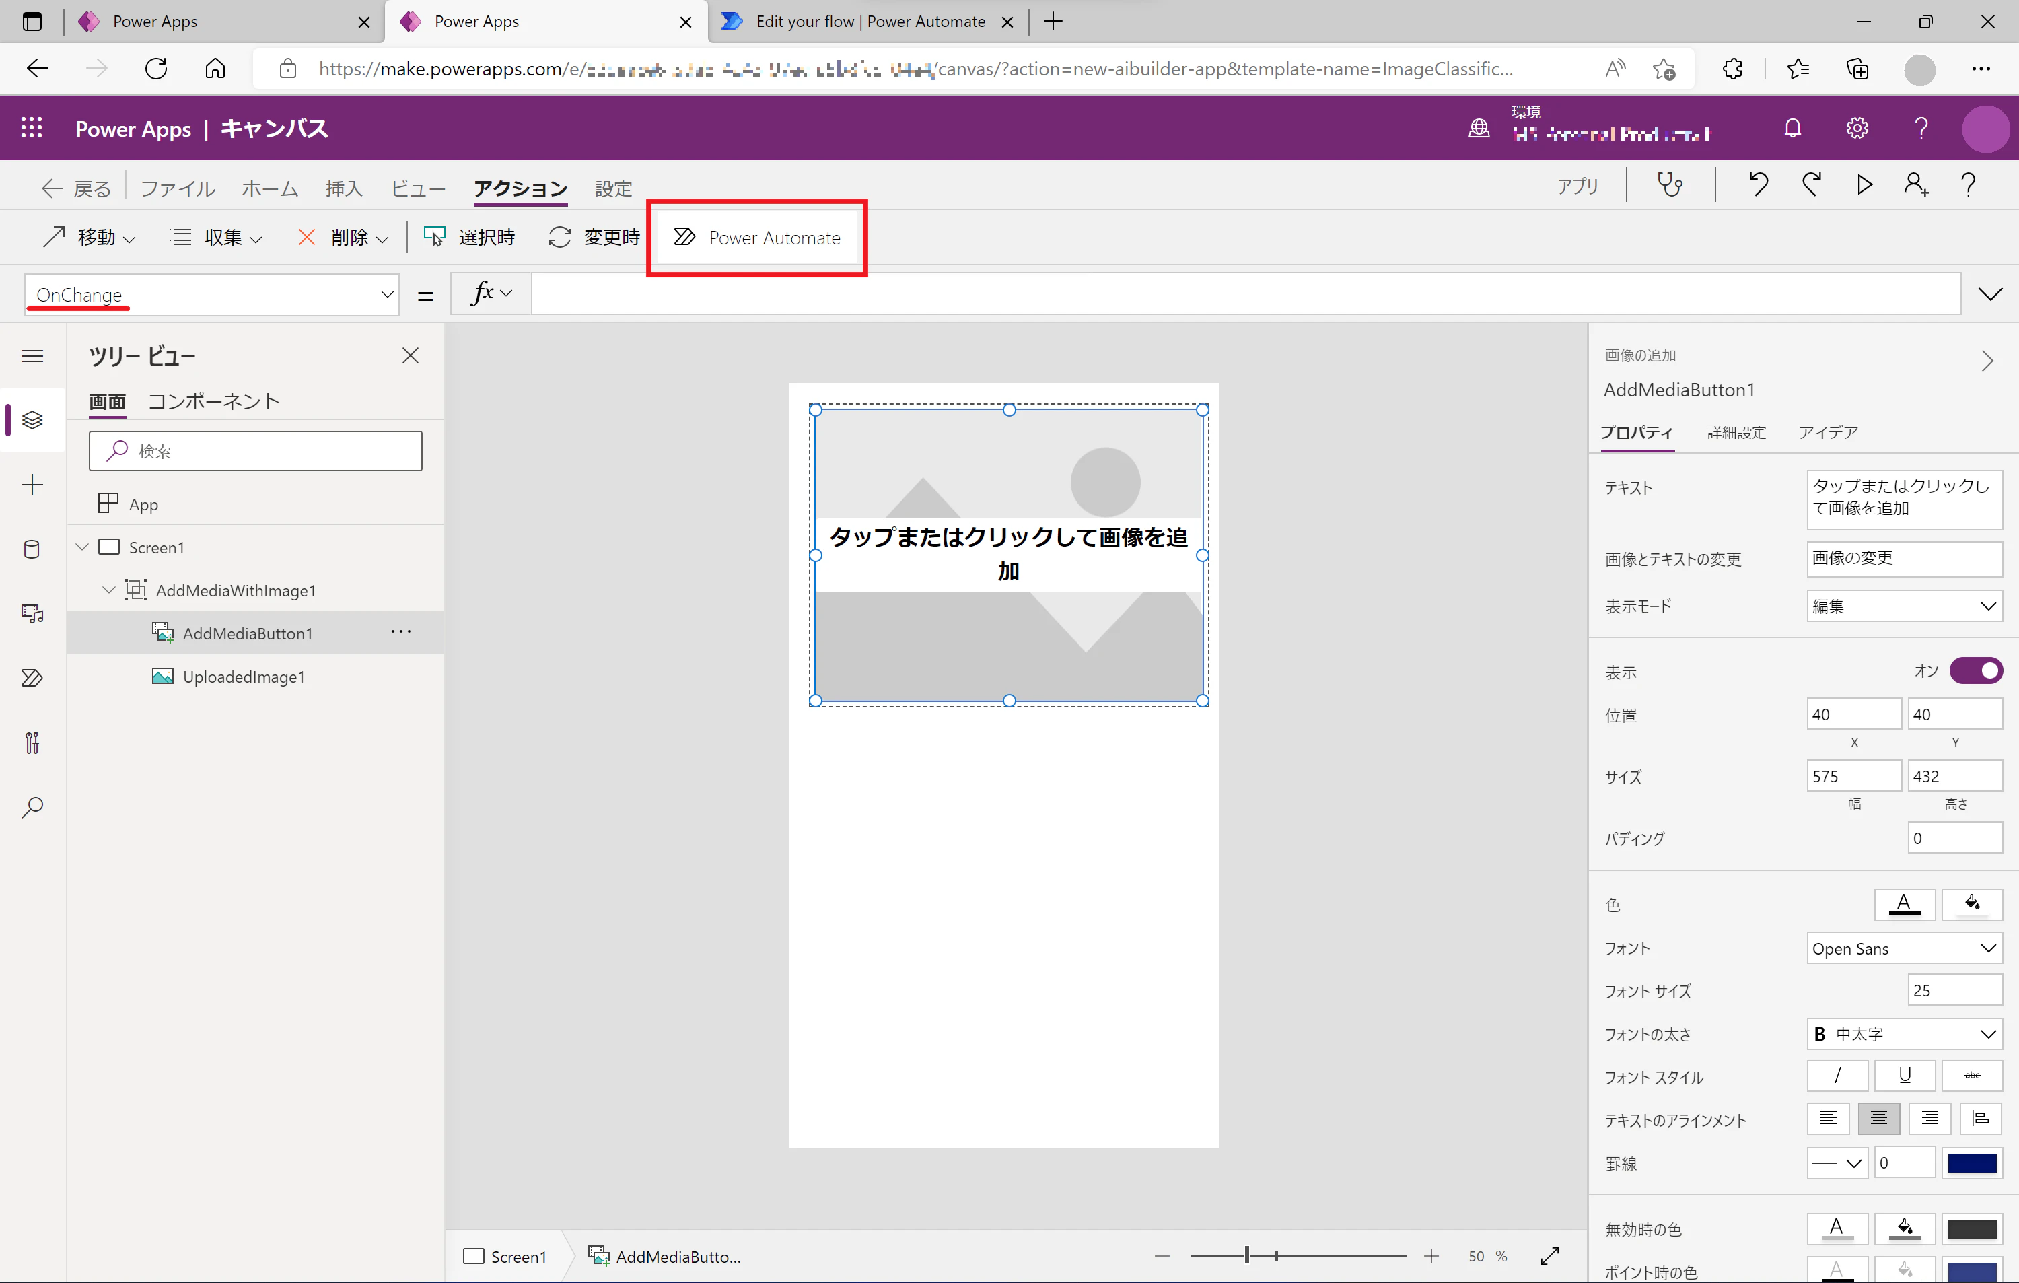Image resolution: width=2019 pixels, height=1283 pixels.
Task: Click the search magnifier icon in the left sidebar
Action: (x=32, y=808)
